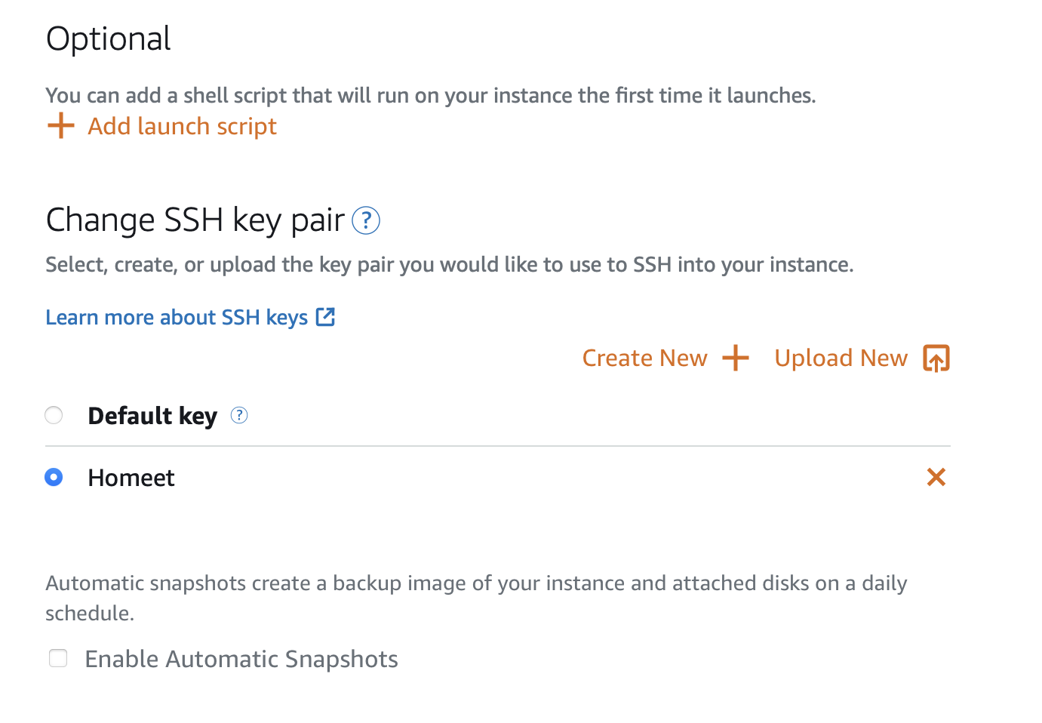This screenshot has height=723, width=1042.
Task: Select the Homeet radio button
Action: [54, 477]
